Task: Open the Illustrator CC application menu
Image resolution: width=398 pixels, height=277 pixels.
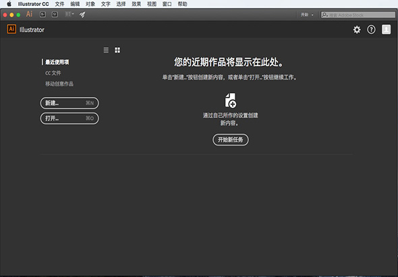Action: 33,4
